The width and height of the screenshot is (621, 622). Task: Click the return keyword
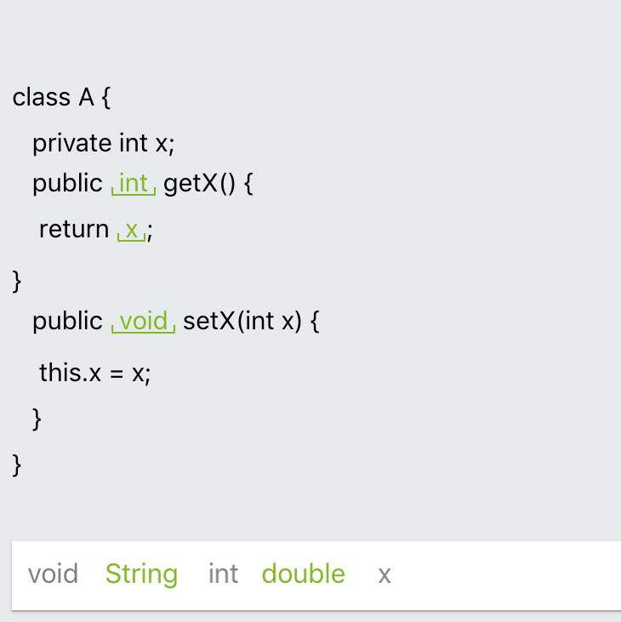pos(74,229)
